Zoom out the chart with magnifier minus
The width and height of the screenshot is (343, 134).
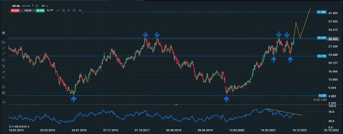click(69, 11)
